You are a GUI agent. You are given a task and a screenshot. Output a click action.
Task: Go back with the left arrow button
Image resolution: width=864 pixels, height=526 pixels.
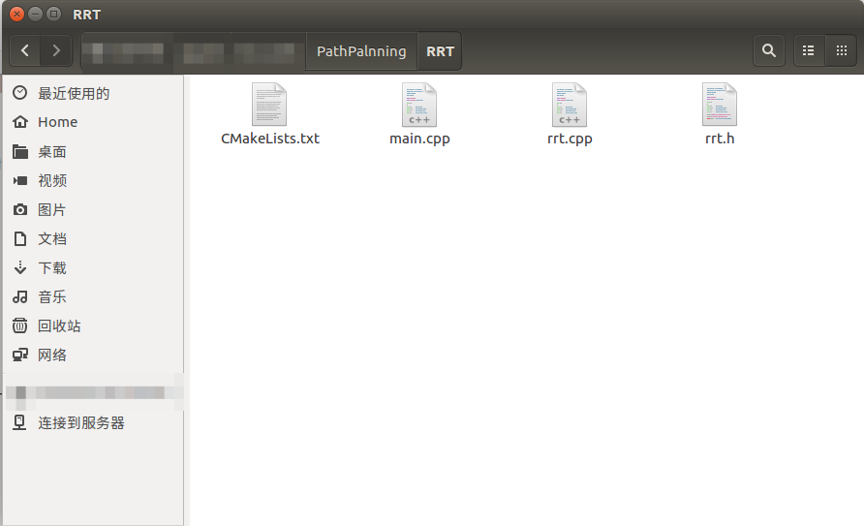tap(25, 50)
